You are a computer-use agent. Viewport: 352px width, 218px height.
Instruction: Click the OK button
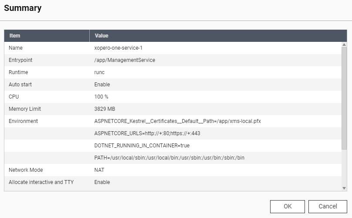(x=287, y=206)
